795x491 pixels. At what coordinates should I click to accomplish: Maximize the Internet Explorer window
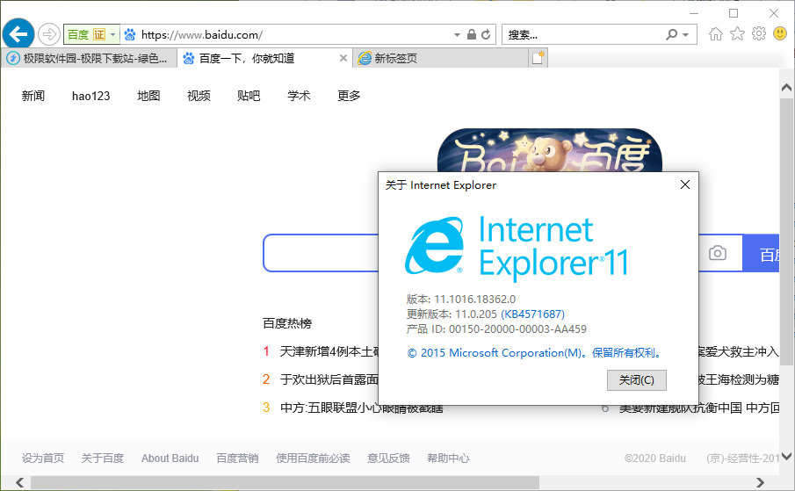pyautogui.click(x=734, y=13)
